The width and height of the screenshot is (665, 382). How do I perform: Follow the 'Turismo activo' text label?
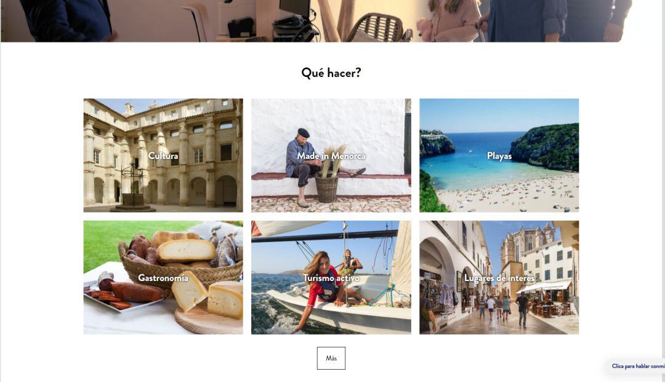pyautogui.click(x=331, y=278)
